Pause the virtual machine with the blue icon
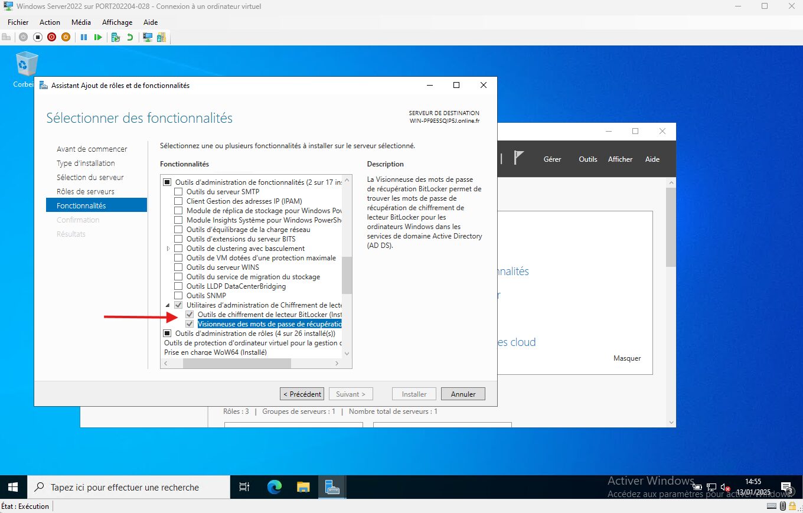 [x=84, y=37]
